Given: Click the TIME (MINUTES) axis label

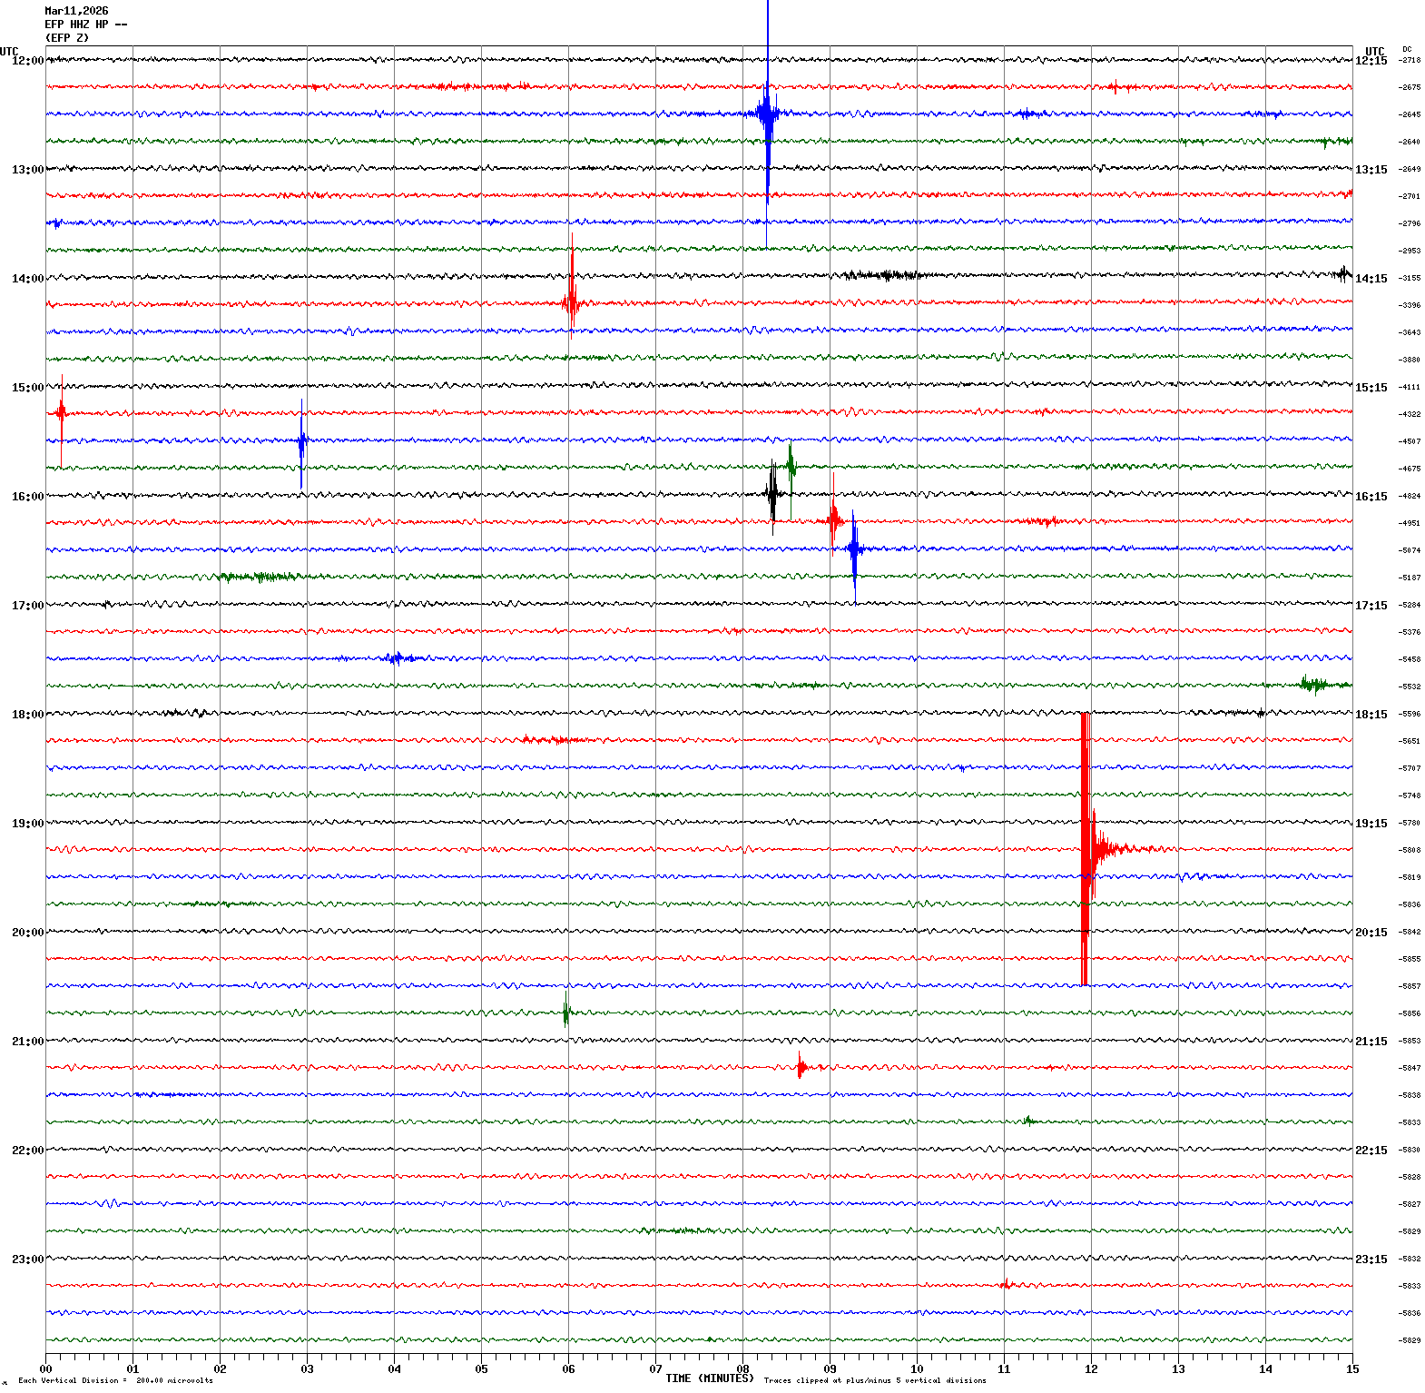Looking at the screenshot, I should click(710, 1378).
